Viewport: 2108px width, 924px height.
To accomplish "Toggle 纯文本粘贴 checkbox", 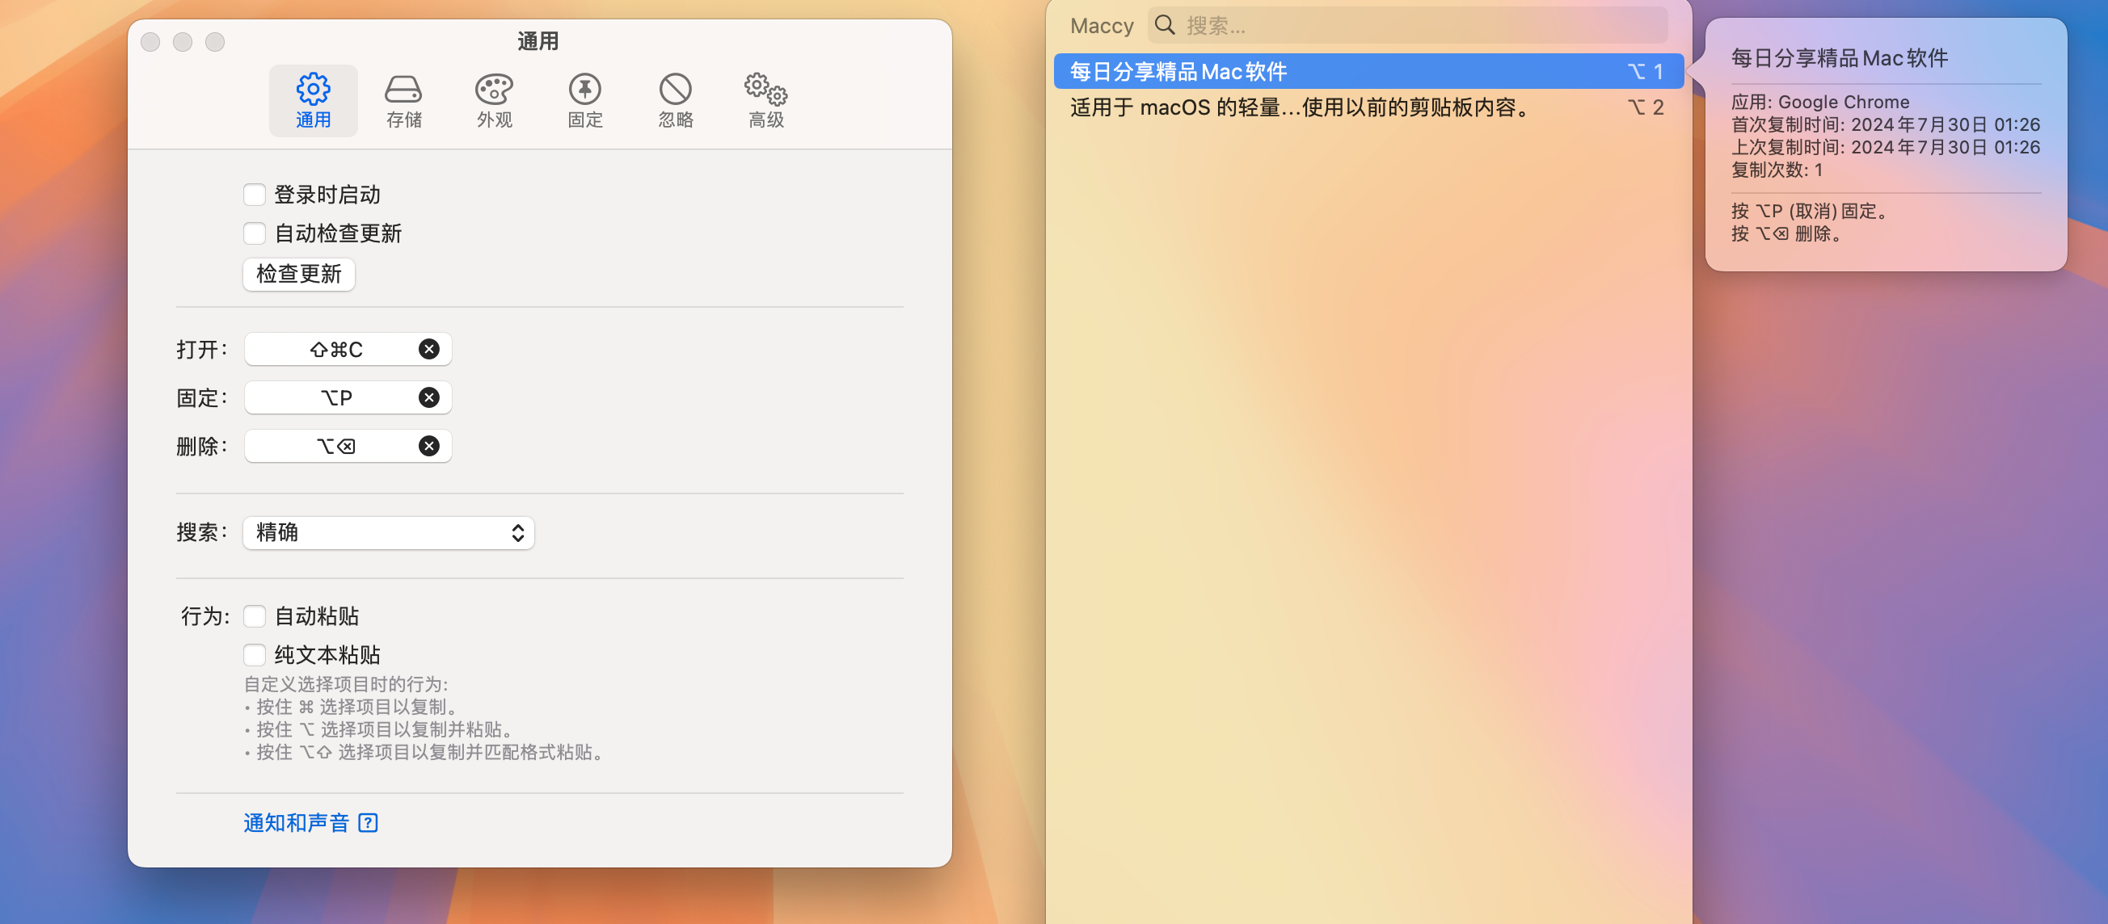I will (255, 654).
